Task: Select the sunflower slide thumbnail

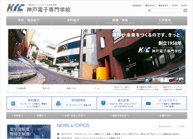Action: (156, 80)
